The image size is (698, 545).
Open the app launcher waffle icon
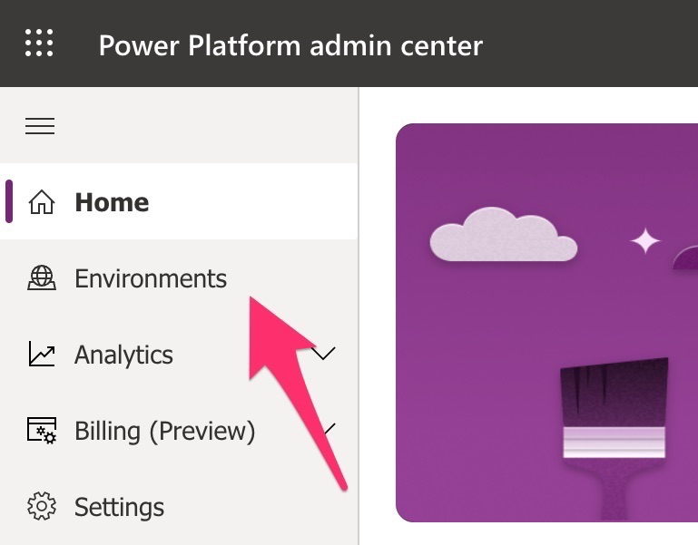pyautogui.click(x=39, y=44)
